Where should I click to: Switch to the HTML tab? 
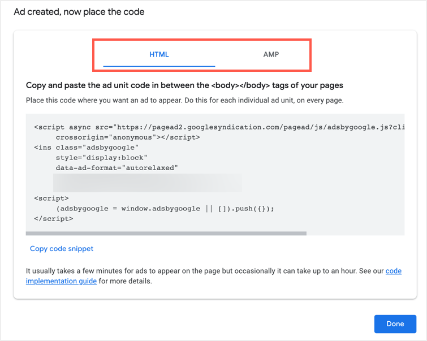point(159,55)
